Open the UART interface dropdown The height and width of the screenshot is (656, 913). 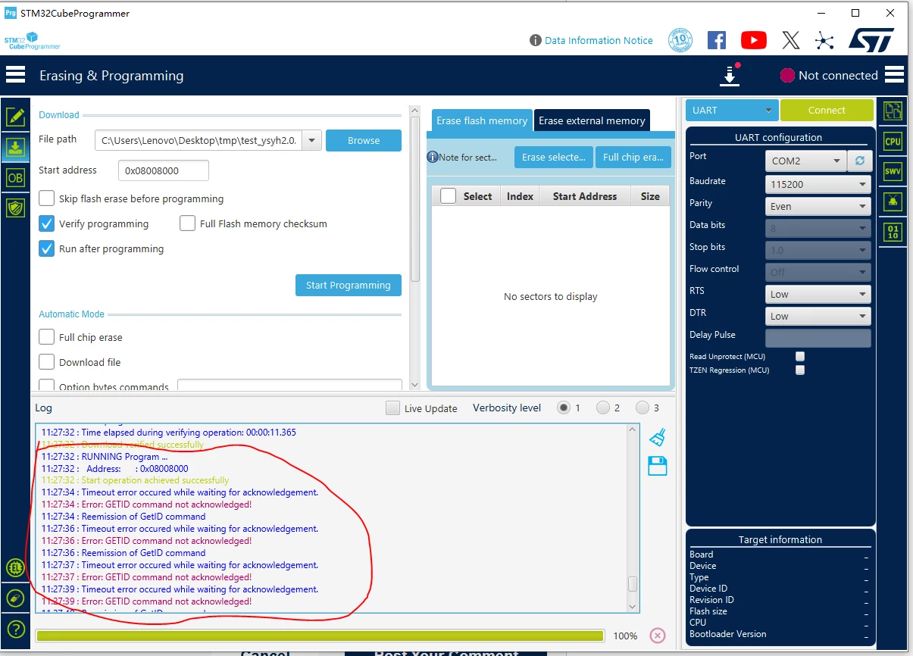[732, 110]
